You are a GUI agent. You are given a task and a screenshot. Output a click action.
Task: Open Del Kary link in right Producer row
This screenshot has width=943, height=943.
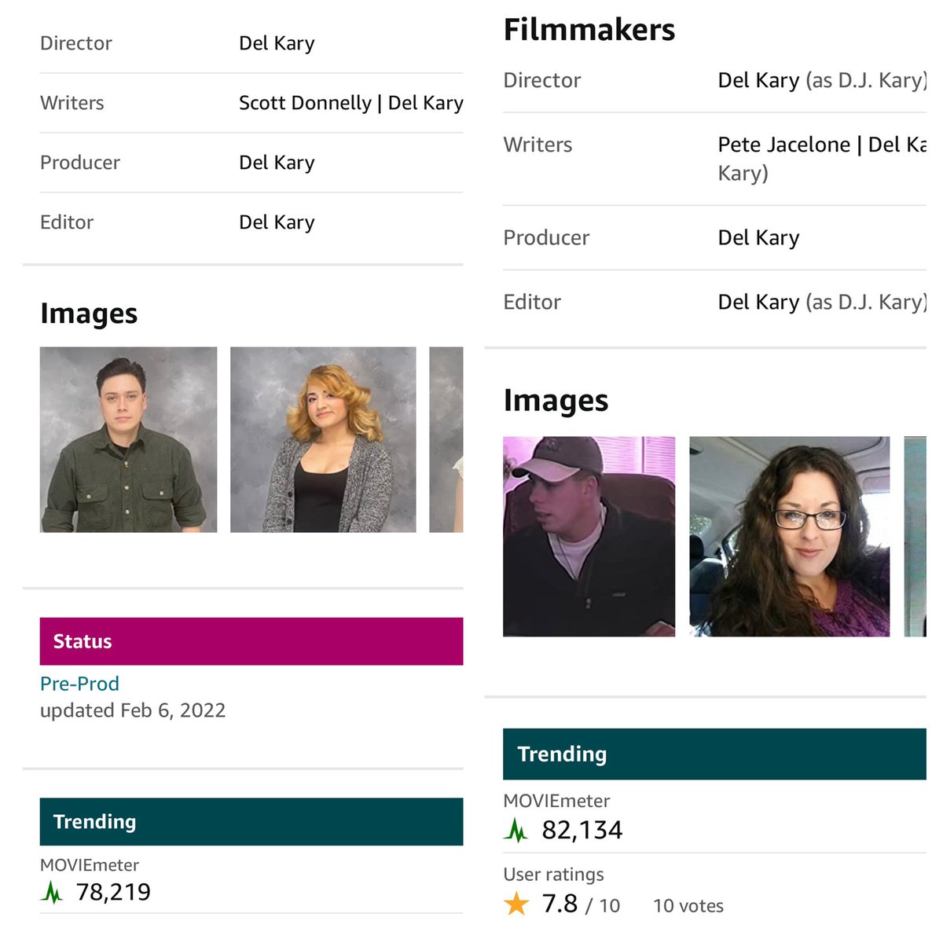(758, 237)
